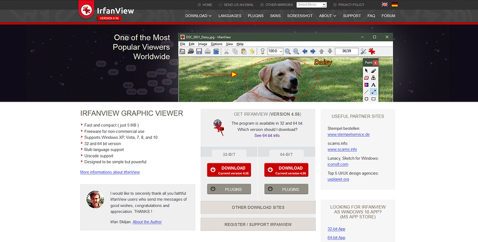Click the Save floppy disk icon in banner

pyautogui.click(x=199, y=51)
